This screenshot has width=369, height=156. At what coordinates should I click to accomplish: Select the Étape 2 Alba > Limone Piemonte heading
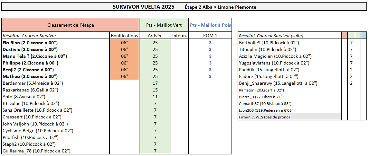click(x=221, y=7)
